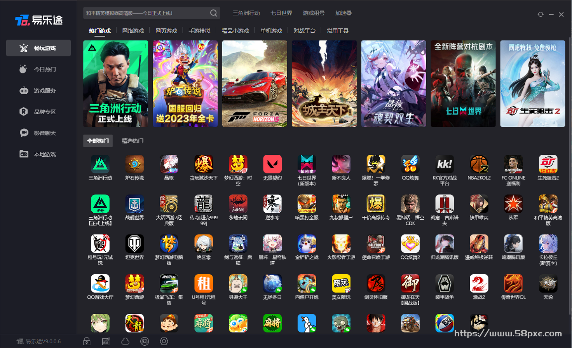This screenshot has height=348, width=572.
Task: Select the 从军 red star icon
Action: click(513, 204)
